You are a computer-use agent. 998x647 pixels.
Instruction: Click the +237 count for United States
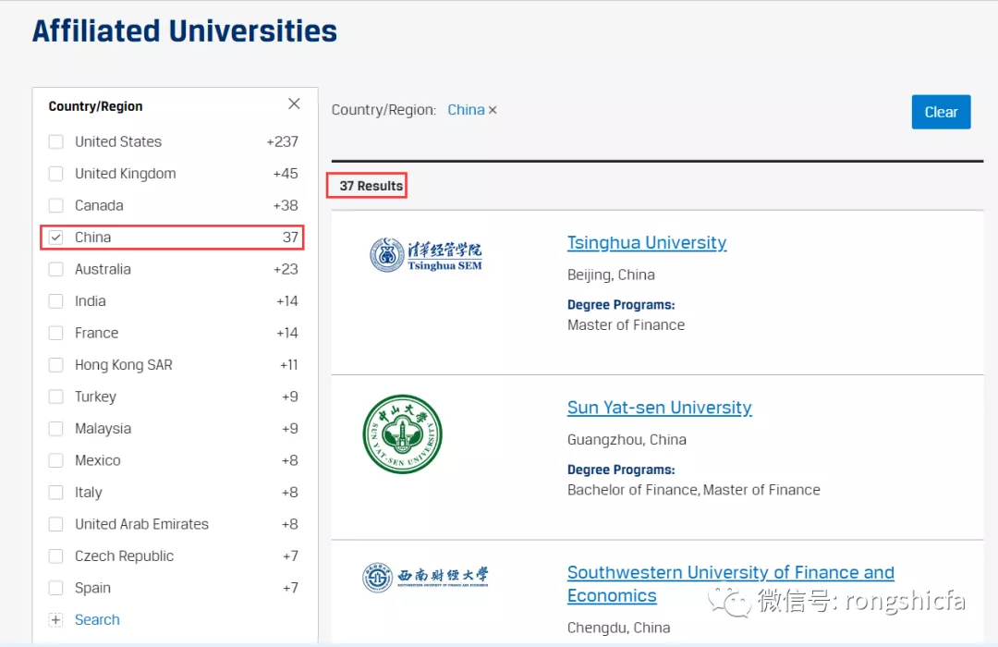point(283,141)
